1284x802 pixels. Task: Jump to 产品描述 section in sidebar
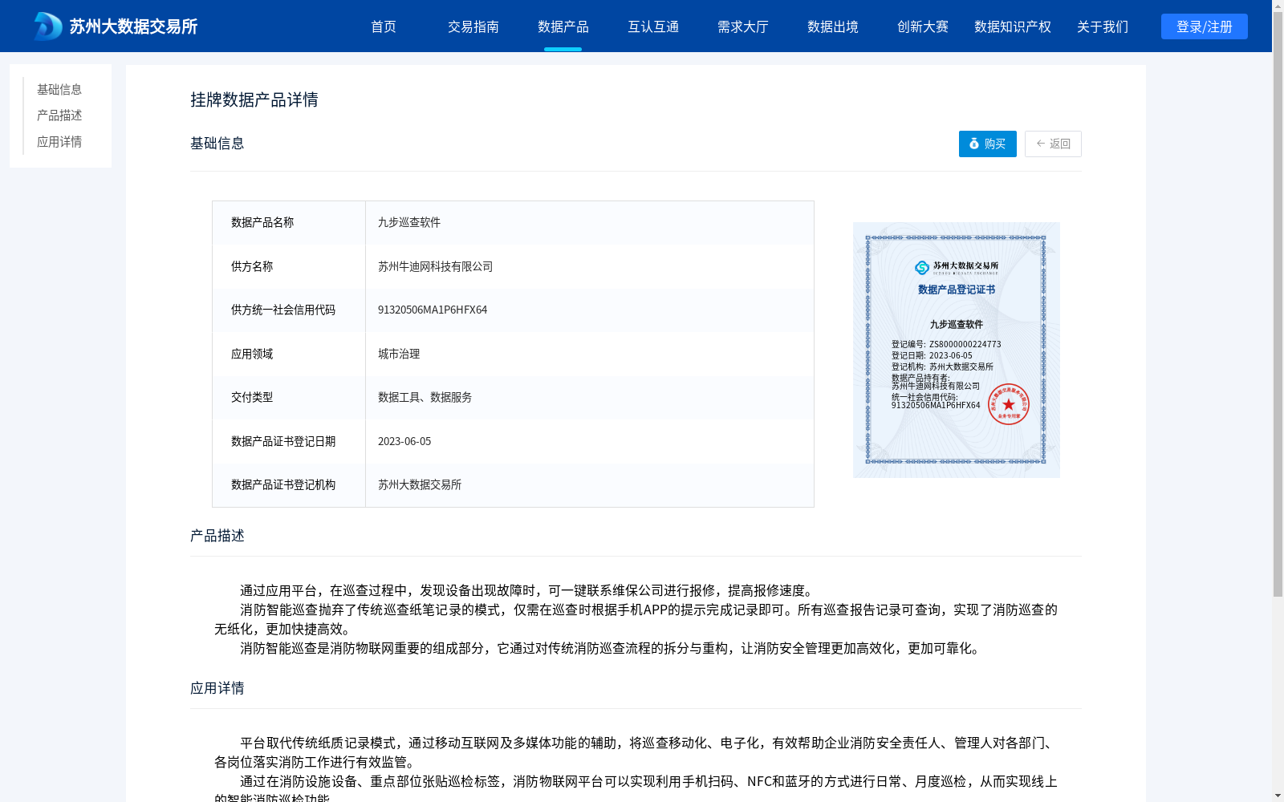point(59,115)
